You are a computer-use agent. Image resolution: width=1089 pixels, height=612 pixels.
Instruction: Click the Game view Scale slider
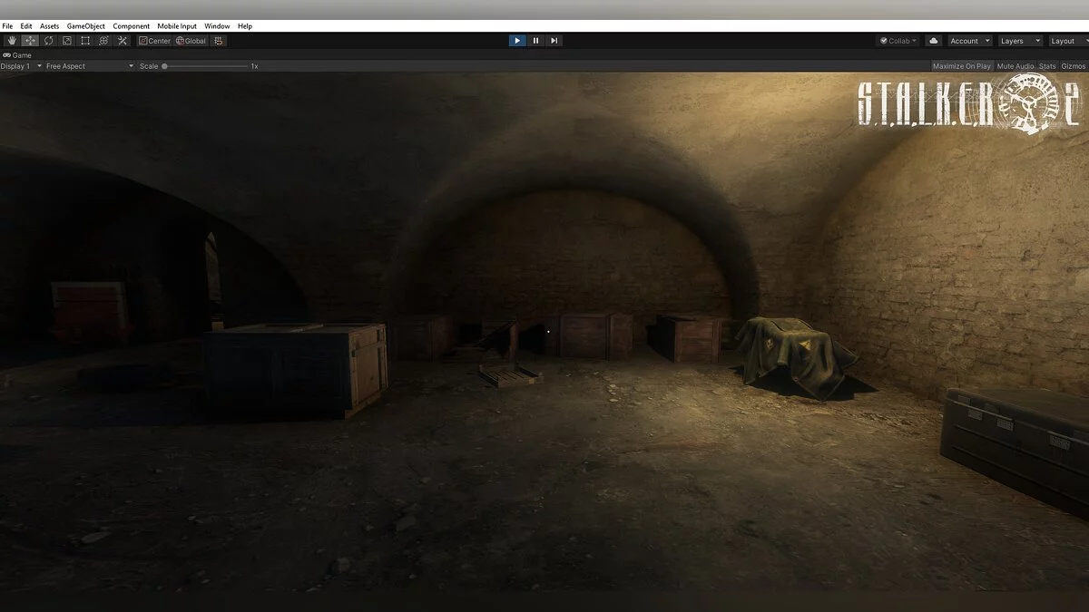[205, 66]
